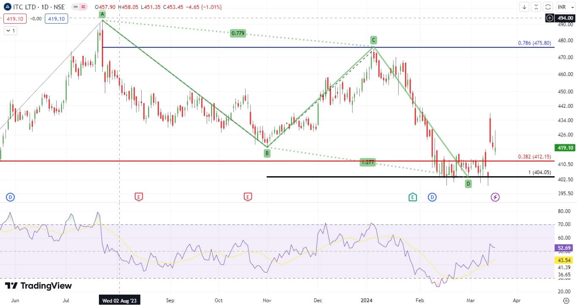Viewport: 577px width, 306px height.
Task: Click the -4.65 (-1.01%) change value
Action: [204, 7]
